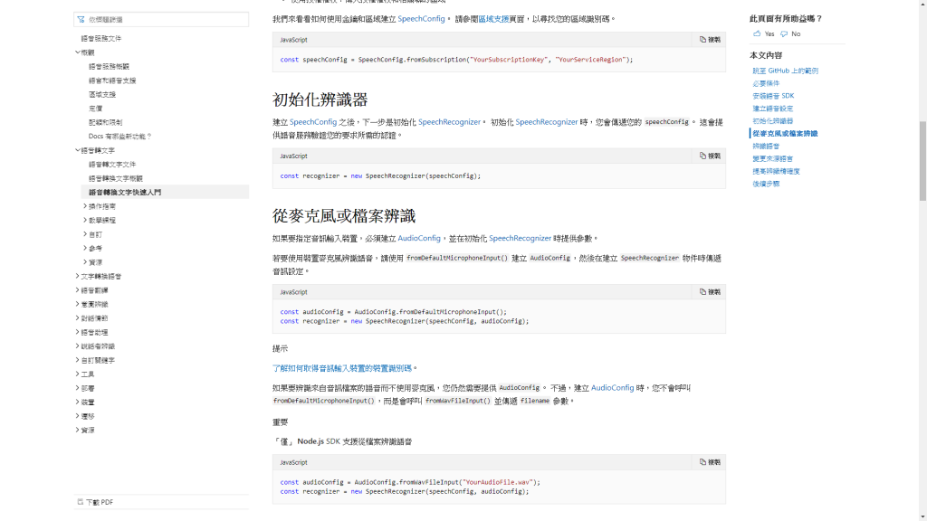The image size is (927, 521).
Task: Expand the 教學課程 node
Action: (x=85, y=221)
